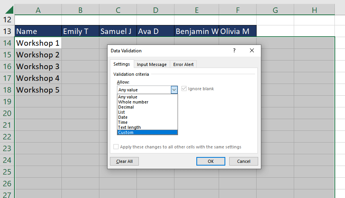Select column E header

point(197,10)
